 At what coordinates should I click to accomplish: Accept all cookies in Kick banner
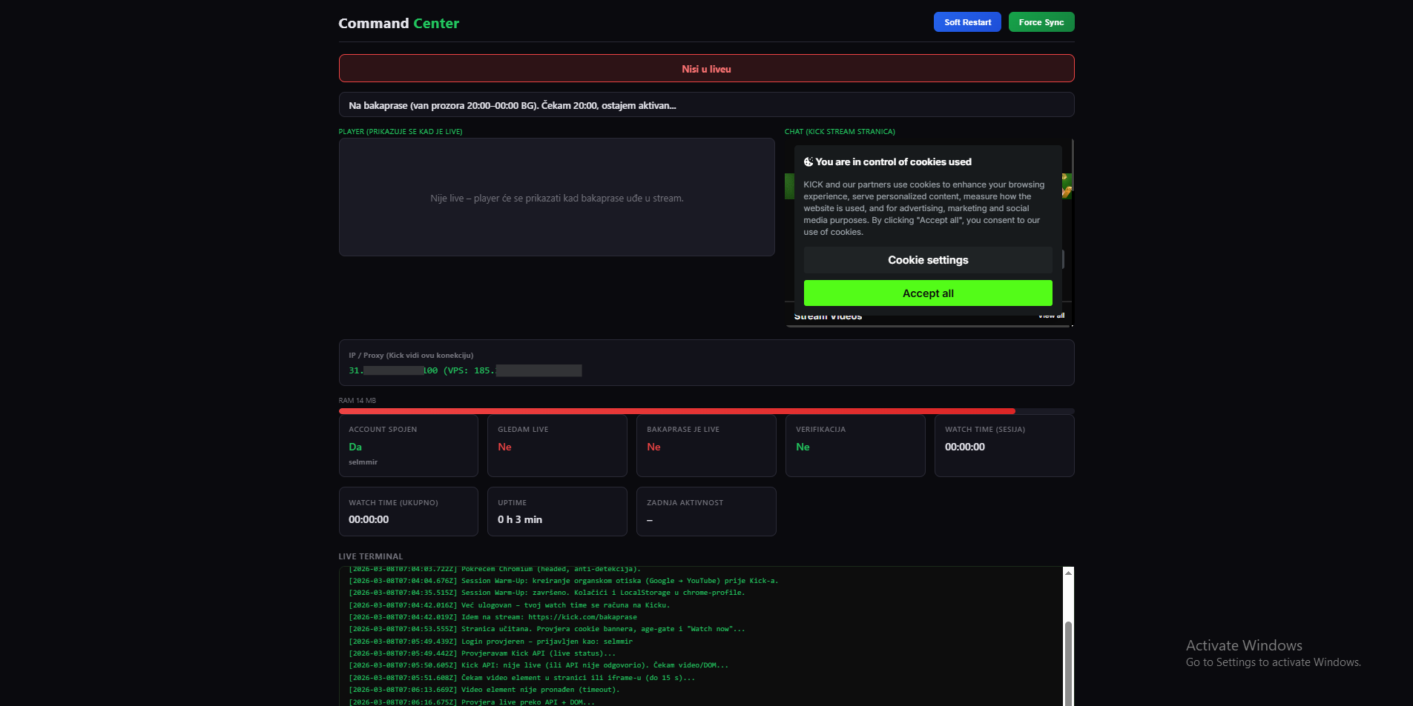(x=927, y=293)
